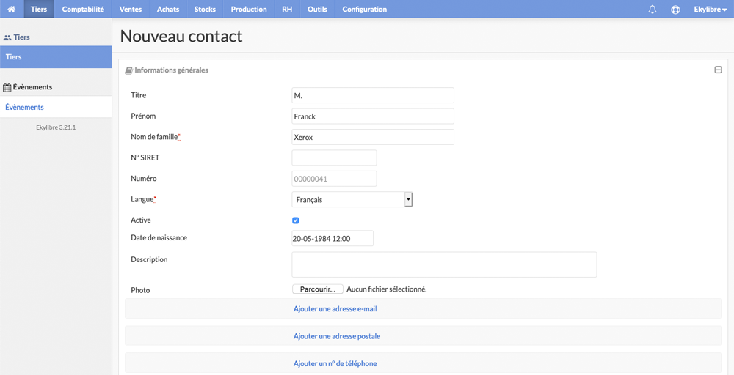This screenshot has height=375, width=734.
Task: Open the Langue dropdown
Action: 352,199
